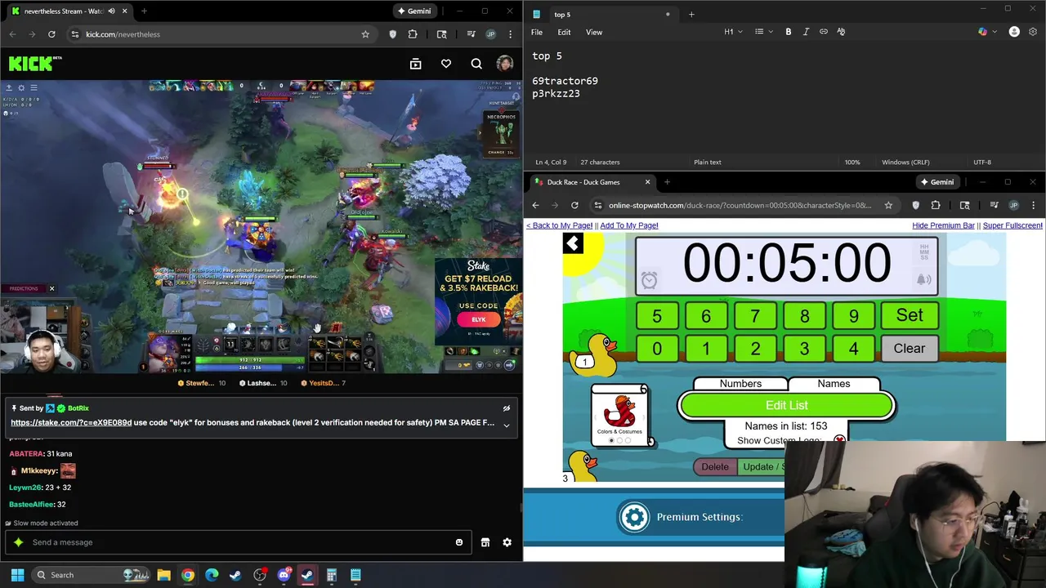This screenshot has width=1046, height=588.
Task: Click Gemini button in Kick browser window
Action: click(x=413, y=11)
